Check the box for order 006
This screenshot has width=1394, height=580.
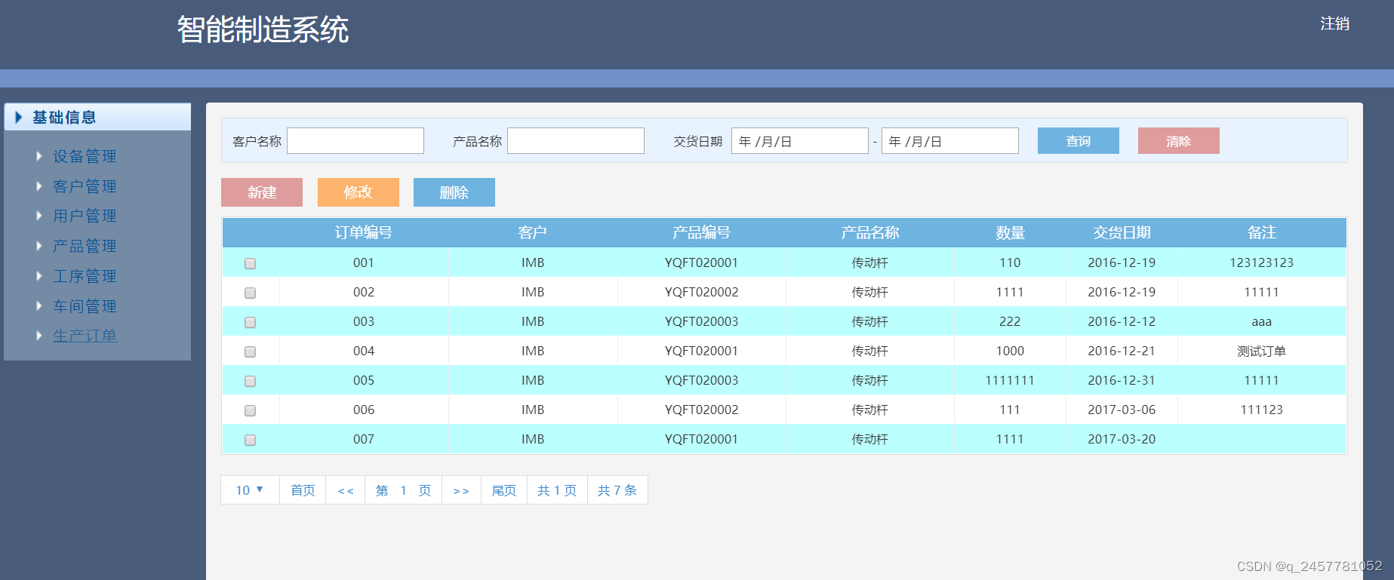250,410
